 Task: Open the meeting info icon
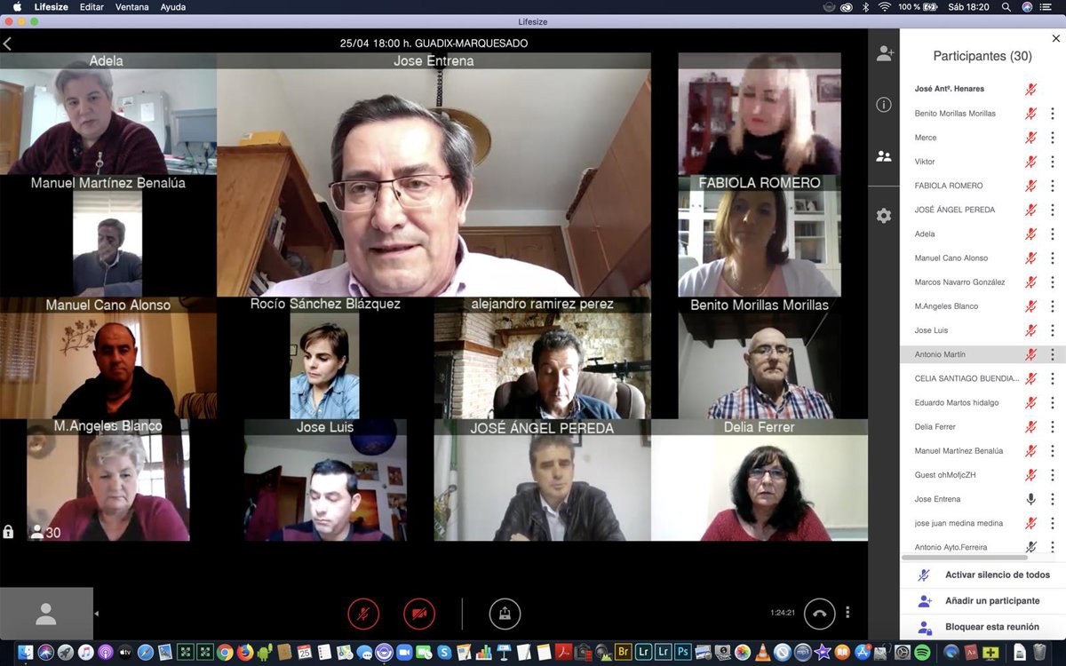[x=884, y=105]
